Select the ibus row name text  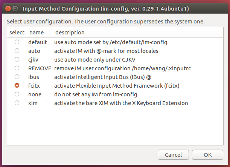34,77
